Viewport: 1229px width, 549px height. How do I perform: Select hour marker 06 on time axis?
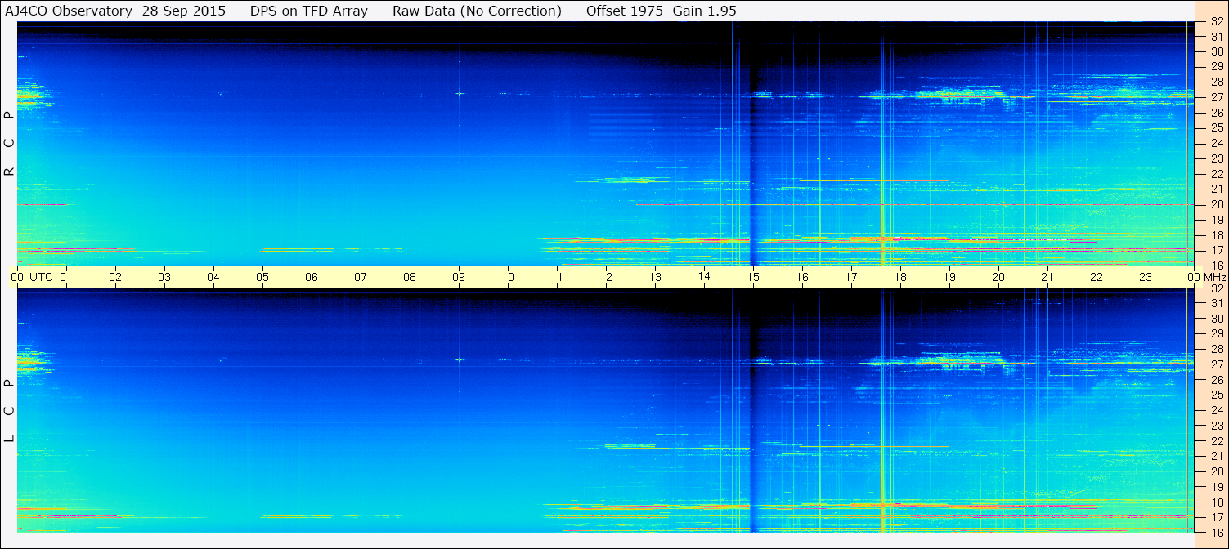tap(312, 277)
